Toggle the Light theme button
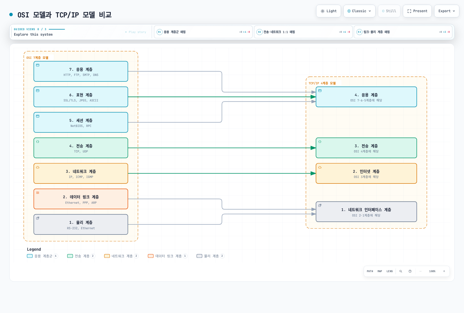464x313 pixels. pos(329,11)
